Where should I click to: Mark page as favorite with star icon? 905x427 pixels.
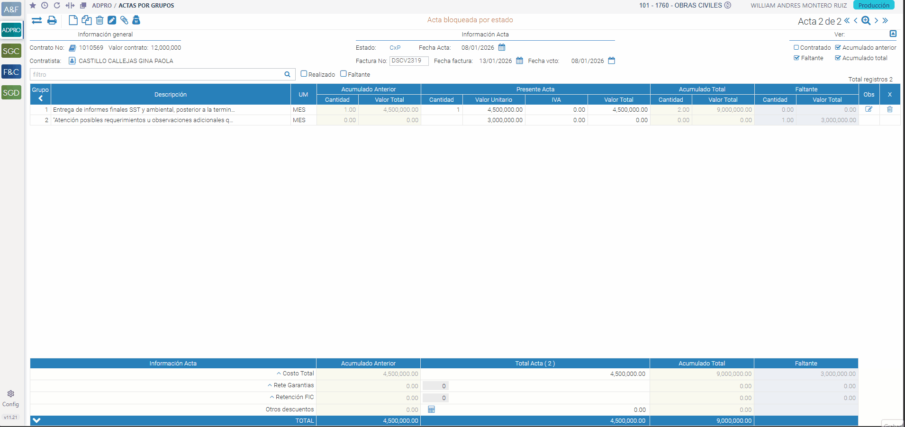(33, 5)
